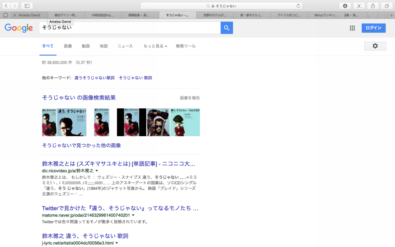Open the bookmarks star toolbar button
Image resolution: width=395 pixels, height=247 pixels.
[x=359, y=6]
